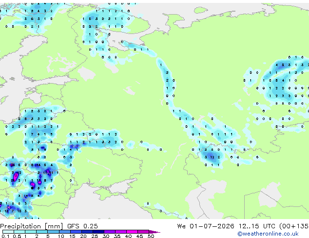
Task: Click the 'We 01-07-2026' date text
Action: click(x=206, y=226)
